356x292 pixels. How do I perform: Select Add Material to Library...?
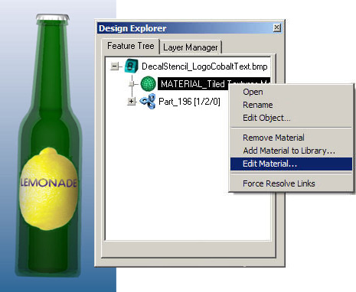(x=289, y=151)
